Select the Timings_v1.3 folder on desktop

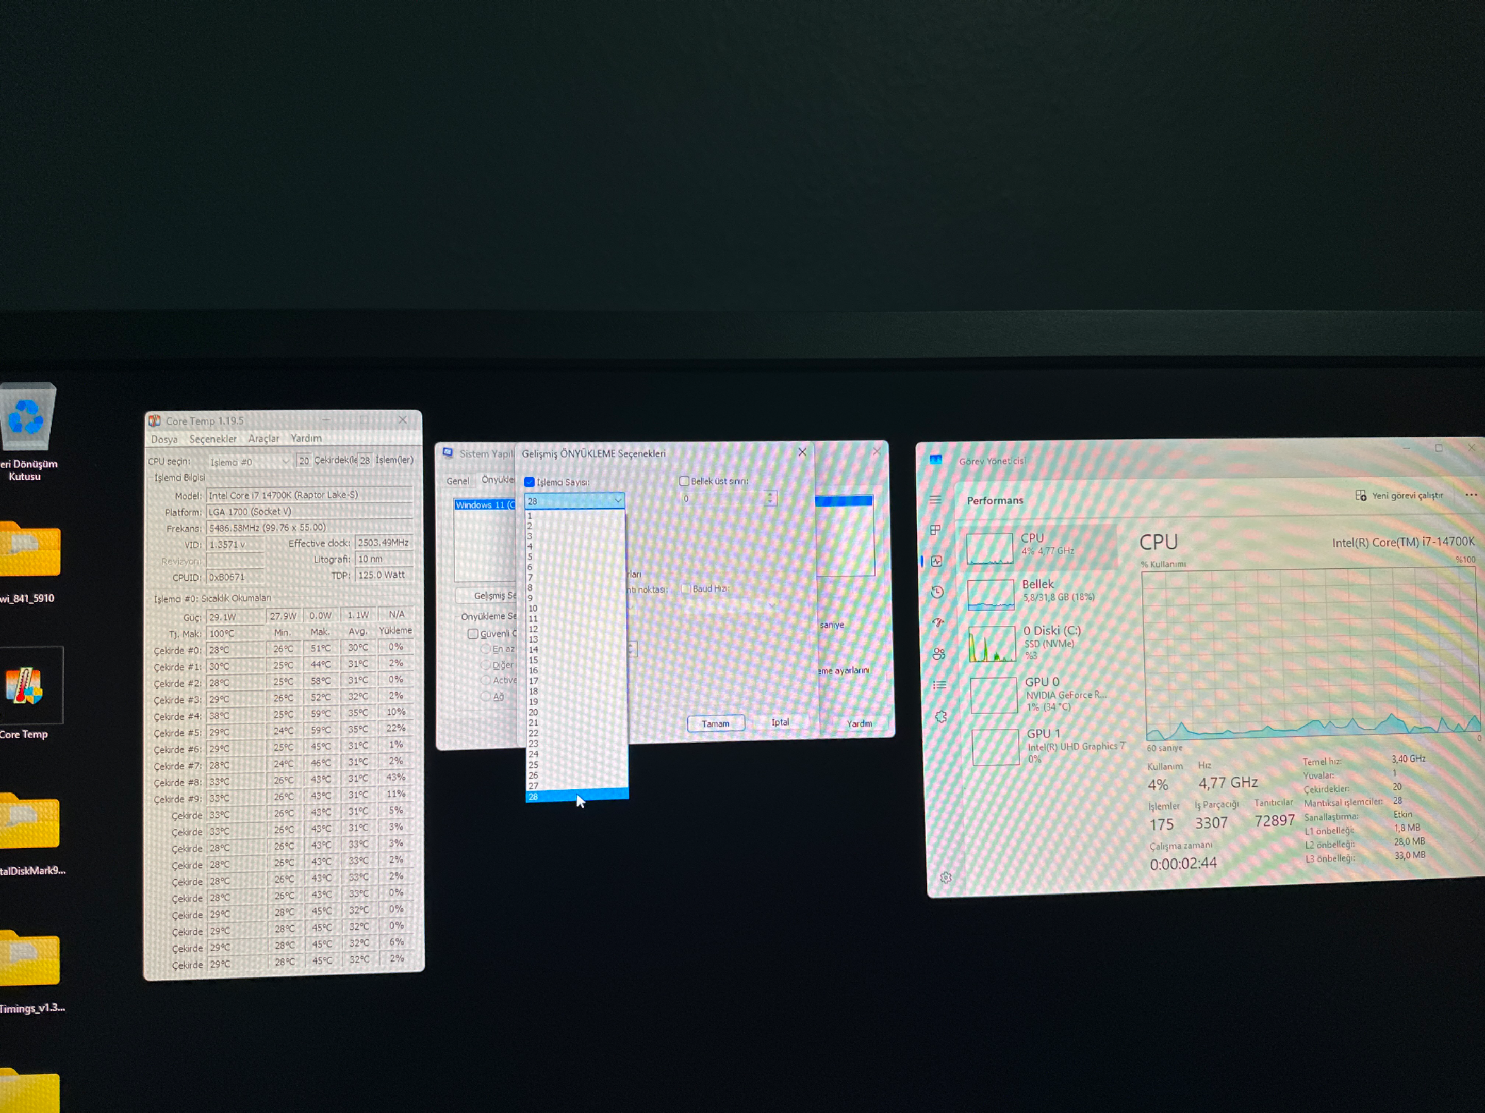pyautogui.click(x=30, y=971)
